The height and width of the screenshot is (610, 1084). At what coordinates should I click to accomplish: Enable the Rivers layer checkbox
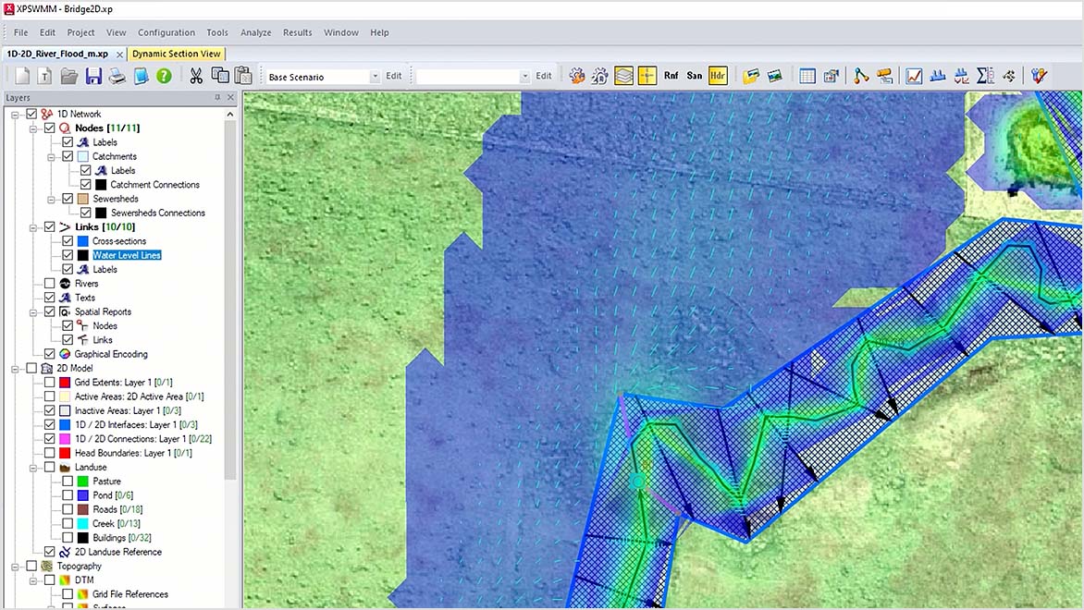(49, 283)
